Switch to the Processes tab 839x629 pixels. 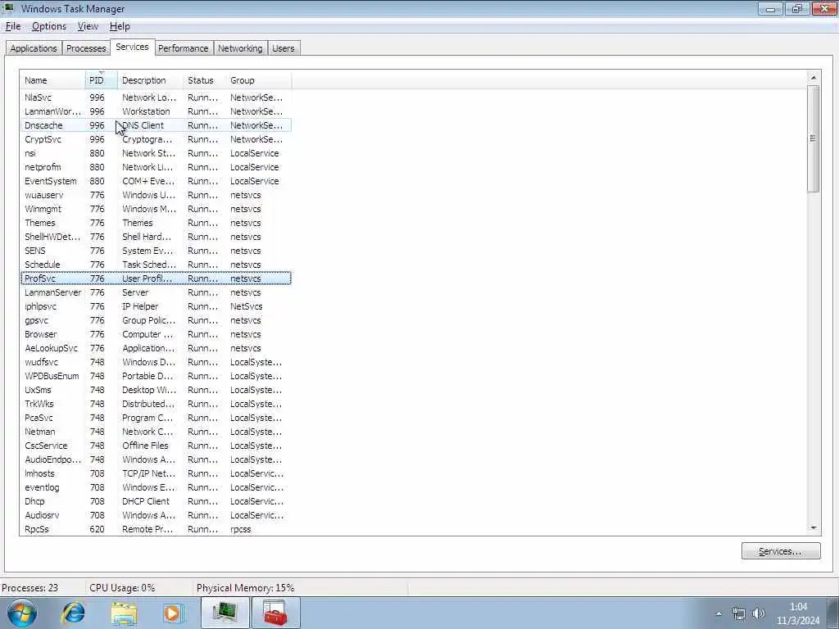pyautogui.click(x=85, y=48)
